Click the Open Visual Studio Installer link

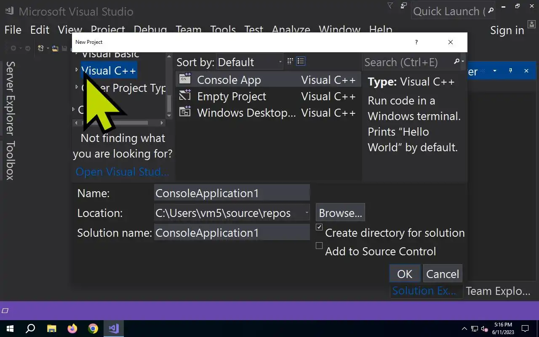122,172
